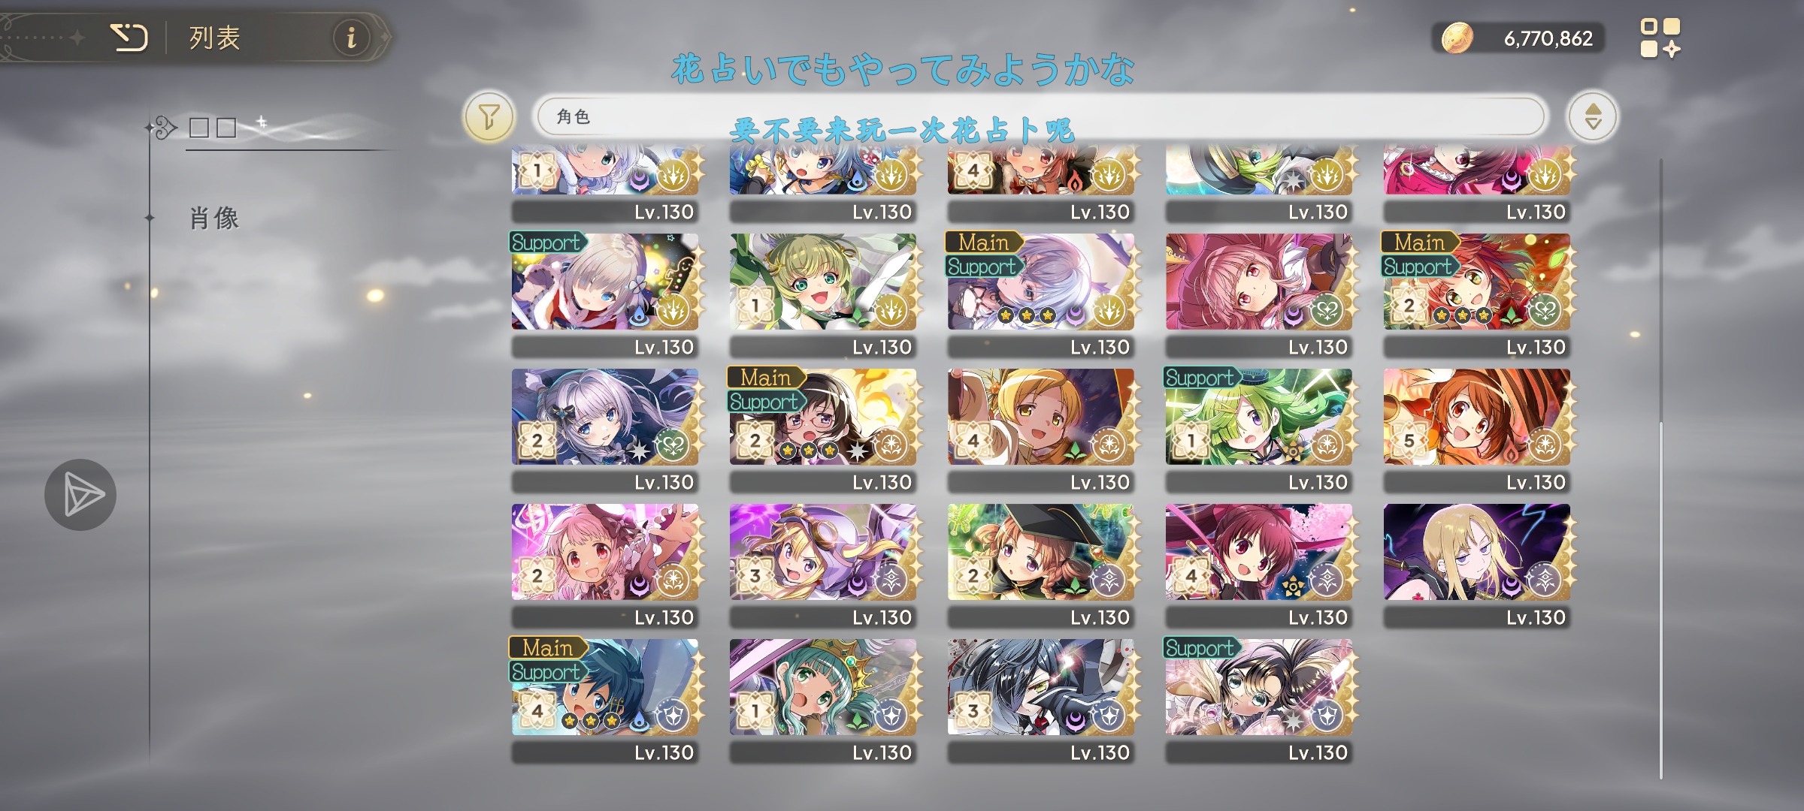1804x811 pixels.
Task: Open the 角色 sort dropdown field
Action: coord(1041,117)
